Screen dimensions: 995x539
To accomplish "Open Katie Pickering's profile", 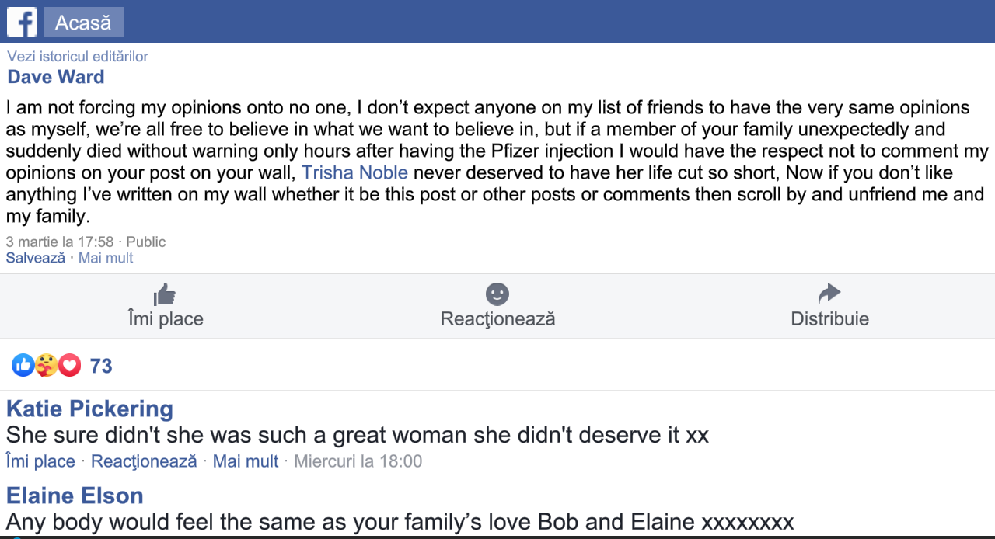I will pyautogui.click(x=89, y=409).
